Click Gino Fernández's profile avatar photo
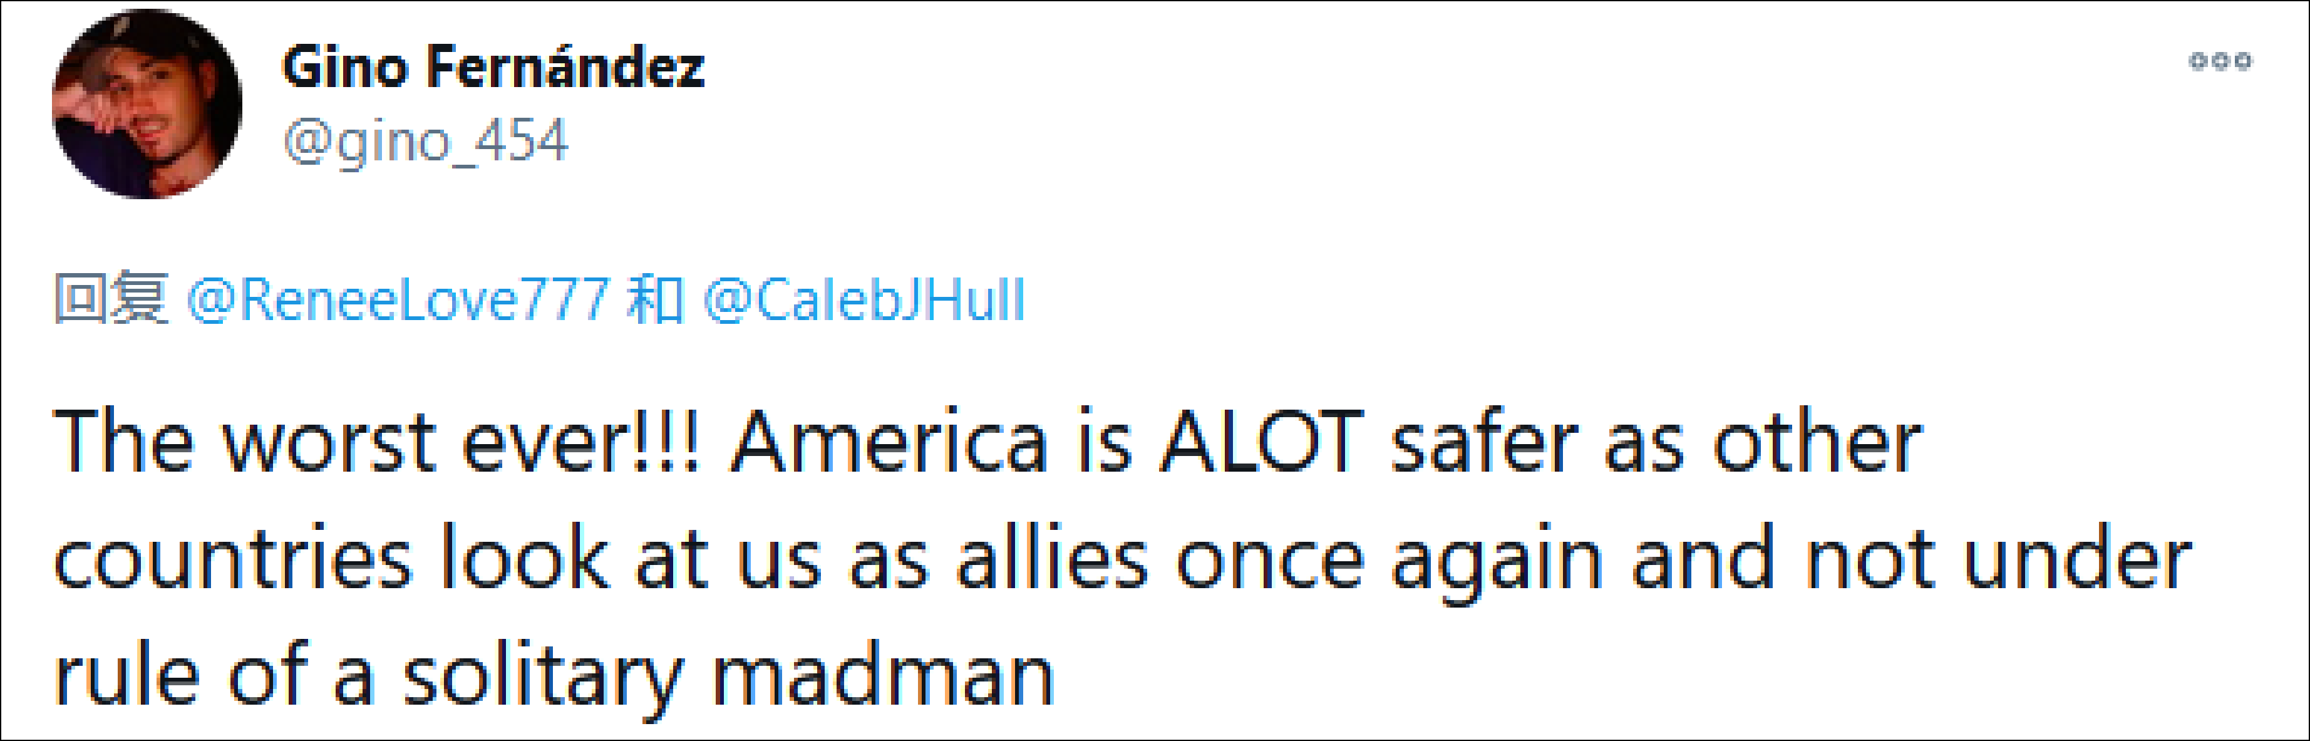This screenshot has width=2310, height=741. (x=147, y=104)
